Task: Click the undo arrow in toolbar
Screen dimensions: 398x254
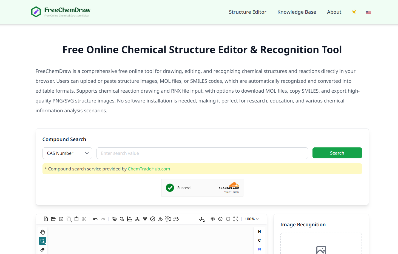Action: [x=95, y=219]
